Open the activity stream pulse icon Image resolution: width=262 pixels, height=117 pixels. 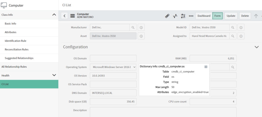tap(175, 16)
